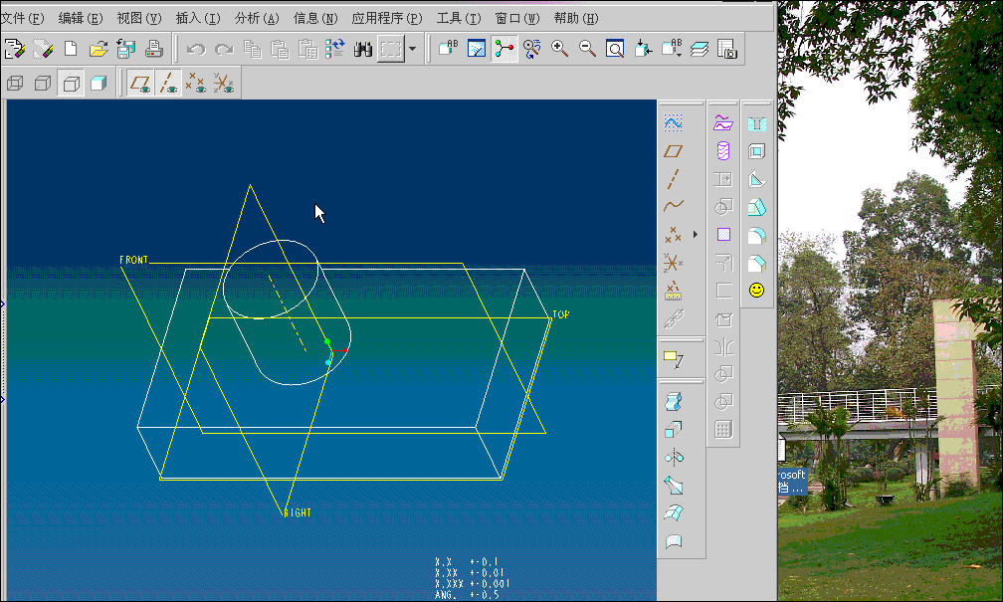Open the 帮助(H) menu
This screenshot has height=602, width=1003.
(575, 18)
